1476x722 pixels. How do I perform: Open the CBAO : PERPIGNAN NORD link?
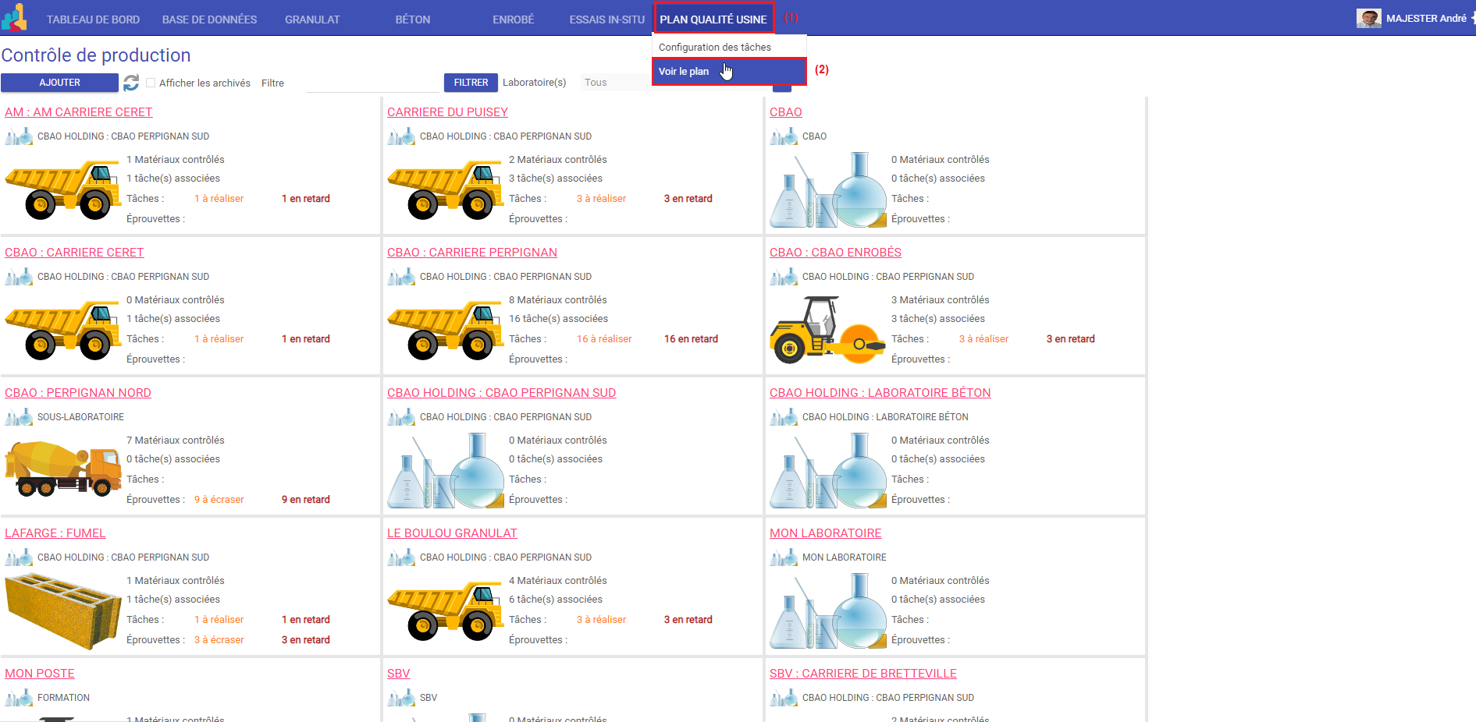click(x=78, y=393)
